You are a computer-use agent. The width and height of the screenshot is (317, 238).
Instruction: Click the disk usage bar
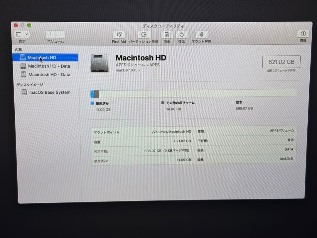(194, 94)
